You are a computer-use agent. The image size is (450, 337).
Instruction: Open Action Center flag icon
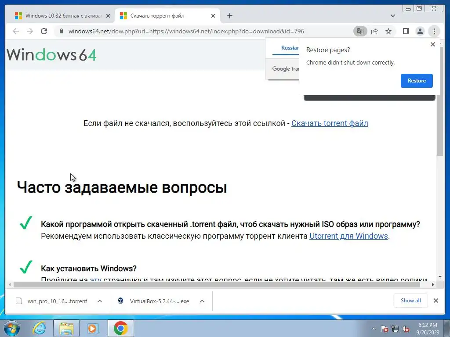384,329
